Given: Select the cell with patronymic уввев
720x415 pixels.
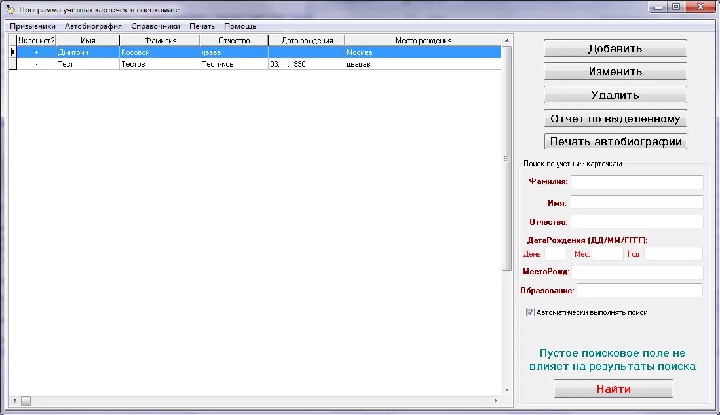Looking at the screenshot, I should point(234,52).
